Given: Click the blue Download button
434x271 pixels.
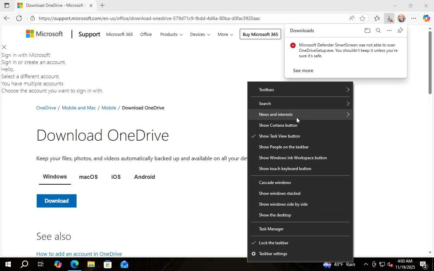Looking at the screenshot, I should click(x=57, y=201).
